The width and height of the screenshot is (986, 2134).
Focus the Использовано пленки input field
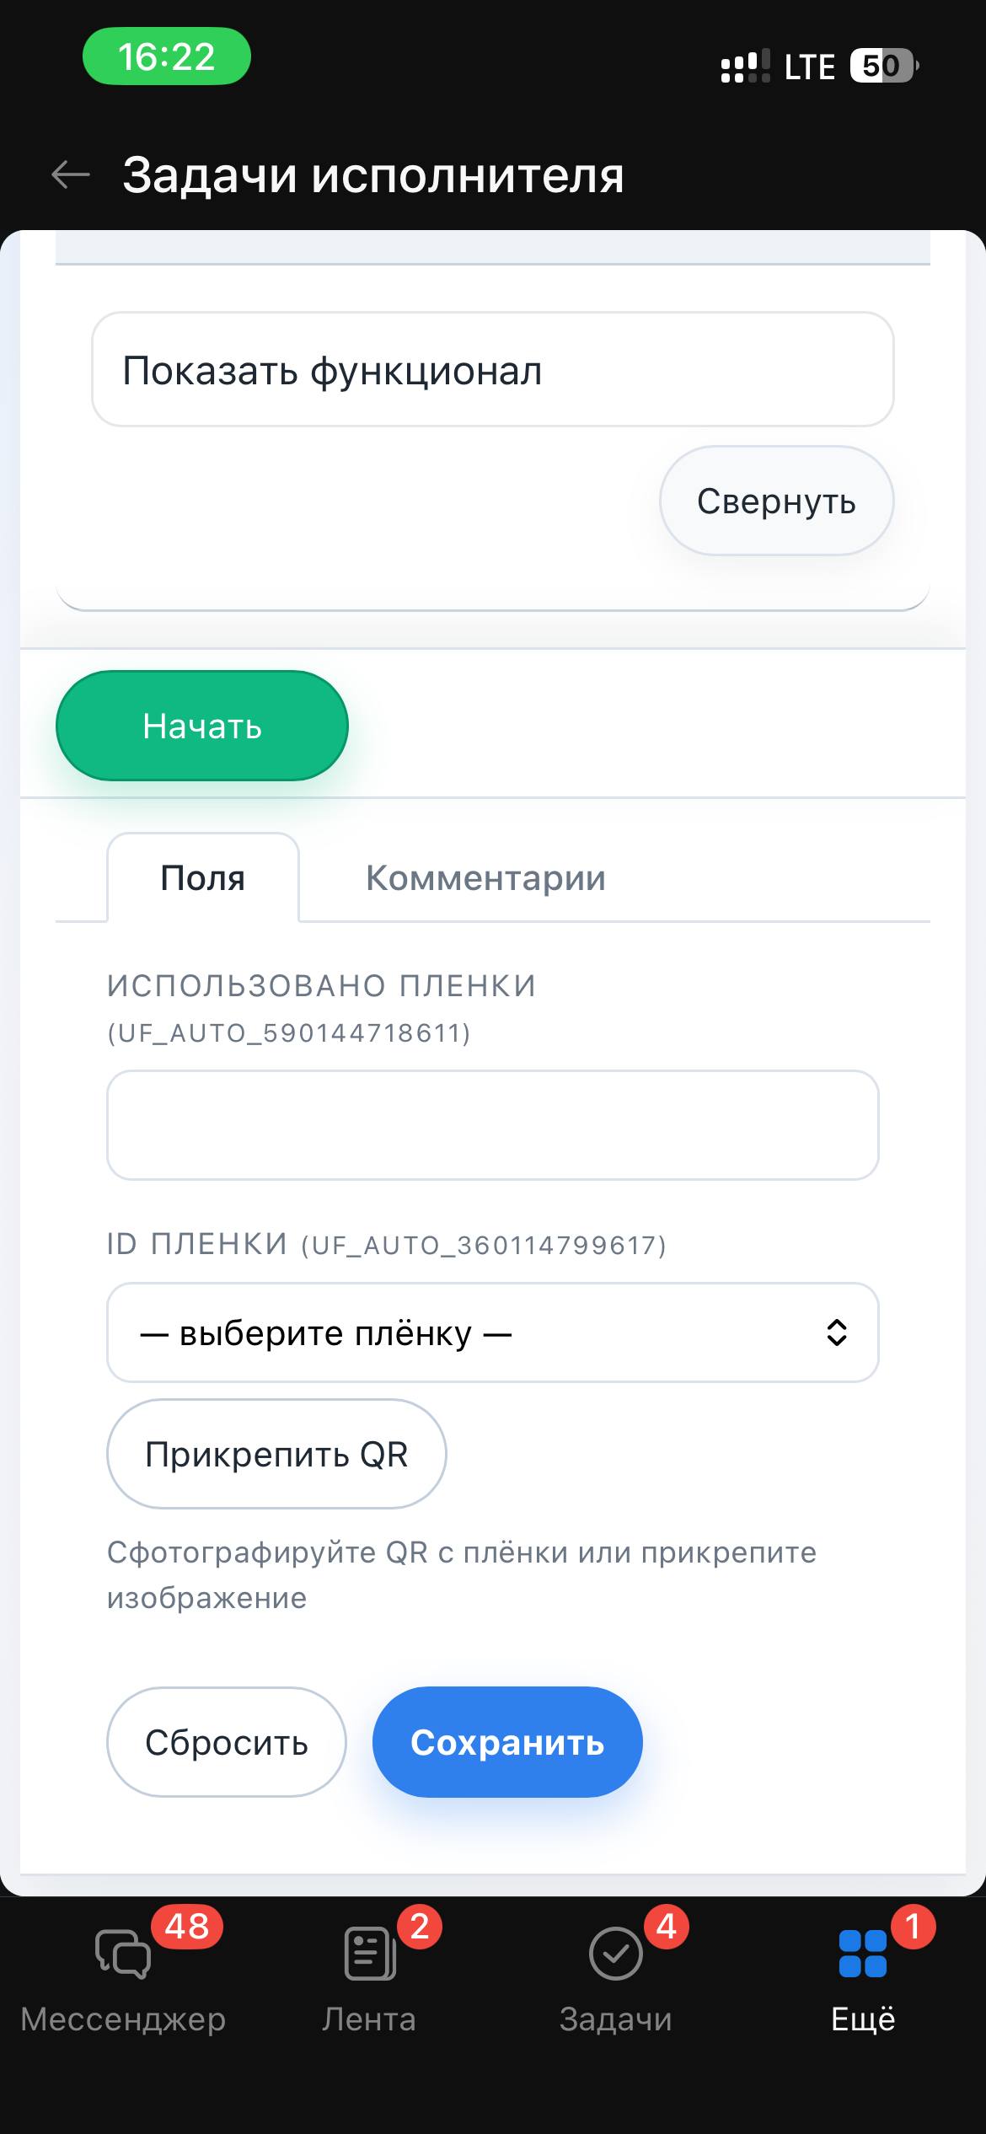pos(492,1125)
